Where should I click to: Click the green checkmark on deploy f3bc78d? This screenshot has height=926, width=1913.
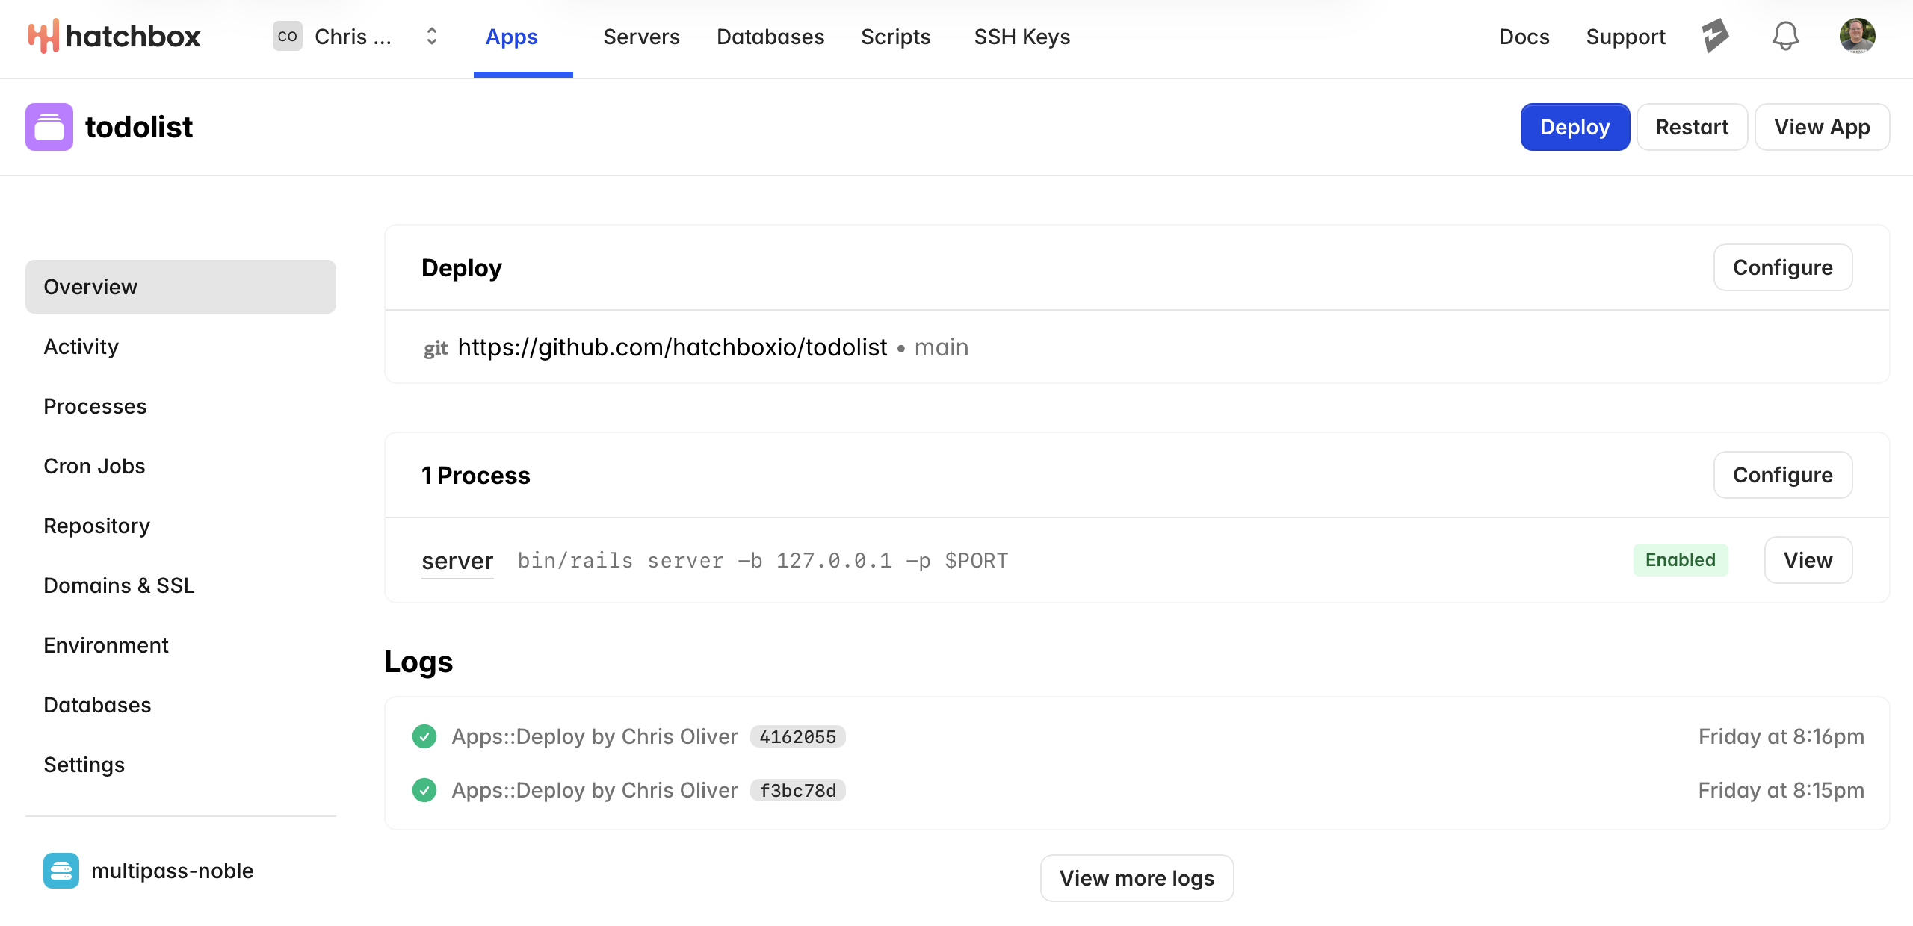[x=424, y=790]
